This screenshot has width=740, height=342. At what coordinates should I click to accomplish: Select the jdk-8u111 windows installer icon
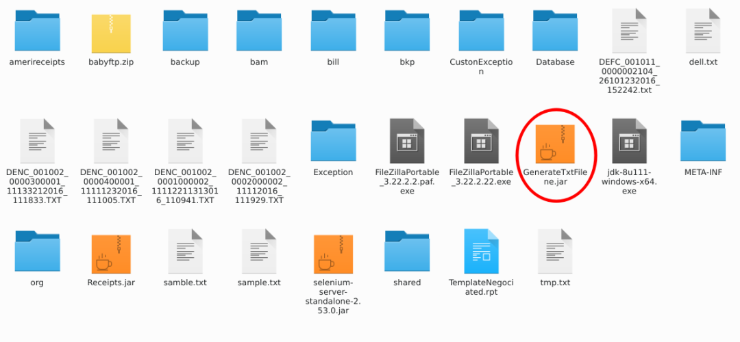point(629,141)
